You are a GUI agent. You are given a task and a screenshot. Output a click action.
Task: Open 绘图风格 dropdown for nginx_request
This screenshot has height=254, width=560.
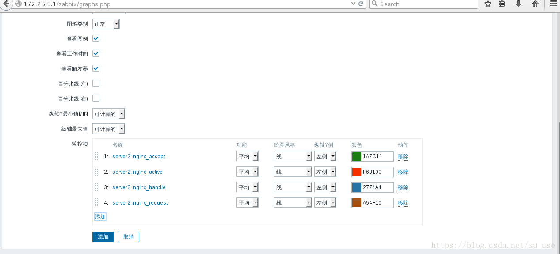[293, 203]
